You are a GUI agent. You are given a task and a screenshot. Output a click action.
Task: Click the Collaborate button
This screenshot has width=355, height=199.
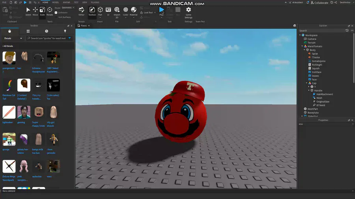pos(319,2)
